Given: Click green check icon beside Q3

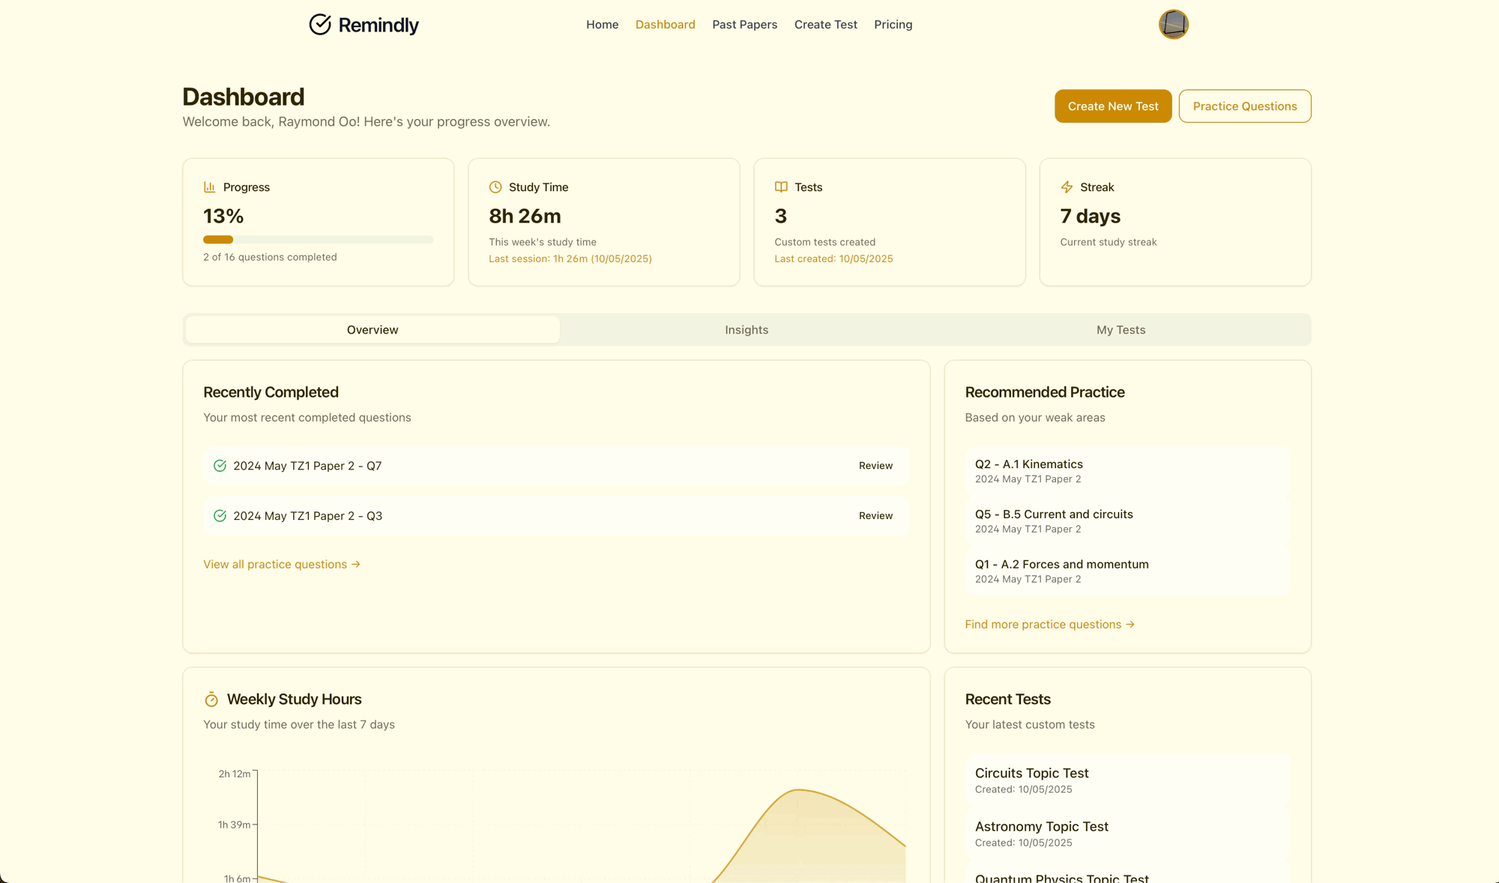Looking at the screenshot, I should click(220, 516).
